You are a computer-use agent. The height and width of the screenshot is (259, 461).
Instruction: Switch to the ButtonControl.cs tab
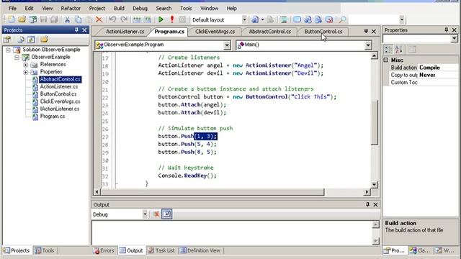pyautogui.click(x=323, y=32)
